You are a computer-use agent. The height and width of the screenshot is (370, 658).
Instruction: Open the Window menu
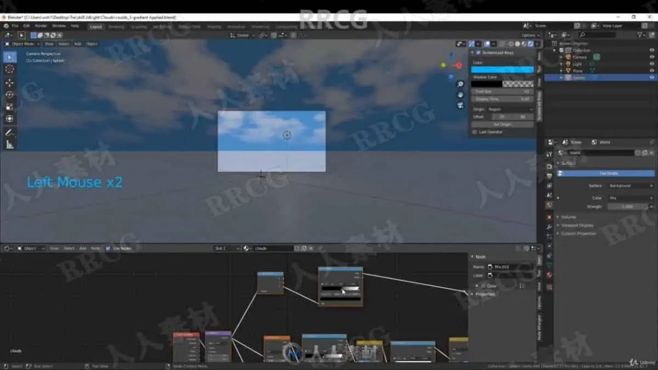[58, 26]
